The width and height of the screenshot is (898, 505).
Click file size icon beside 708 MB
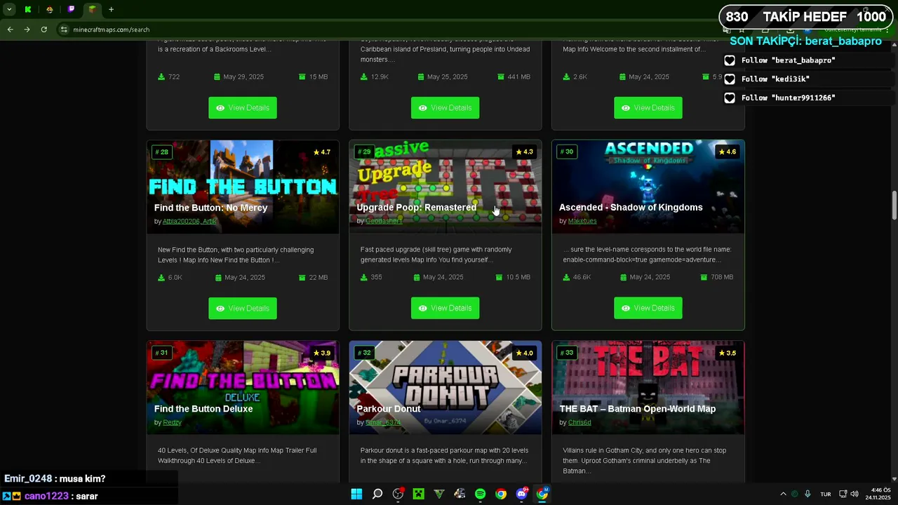pos(704,277)
